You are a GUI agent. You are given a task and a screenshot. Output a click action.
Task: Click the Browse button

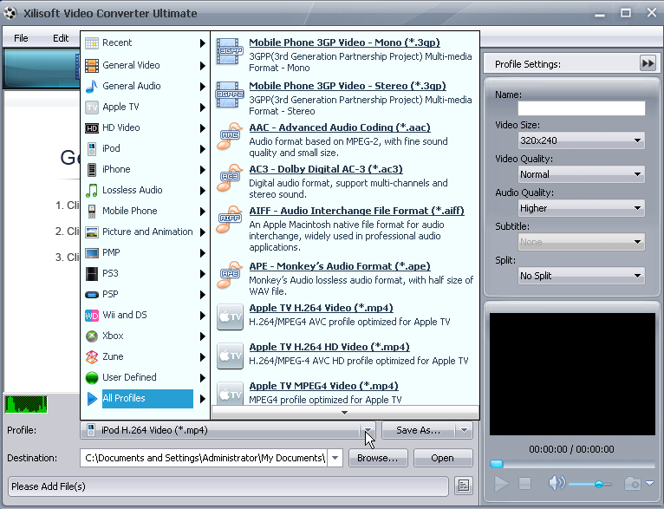click(377, 458)
